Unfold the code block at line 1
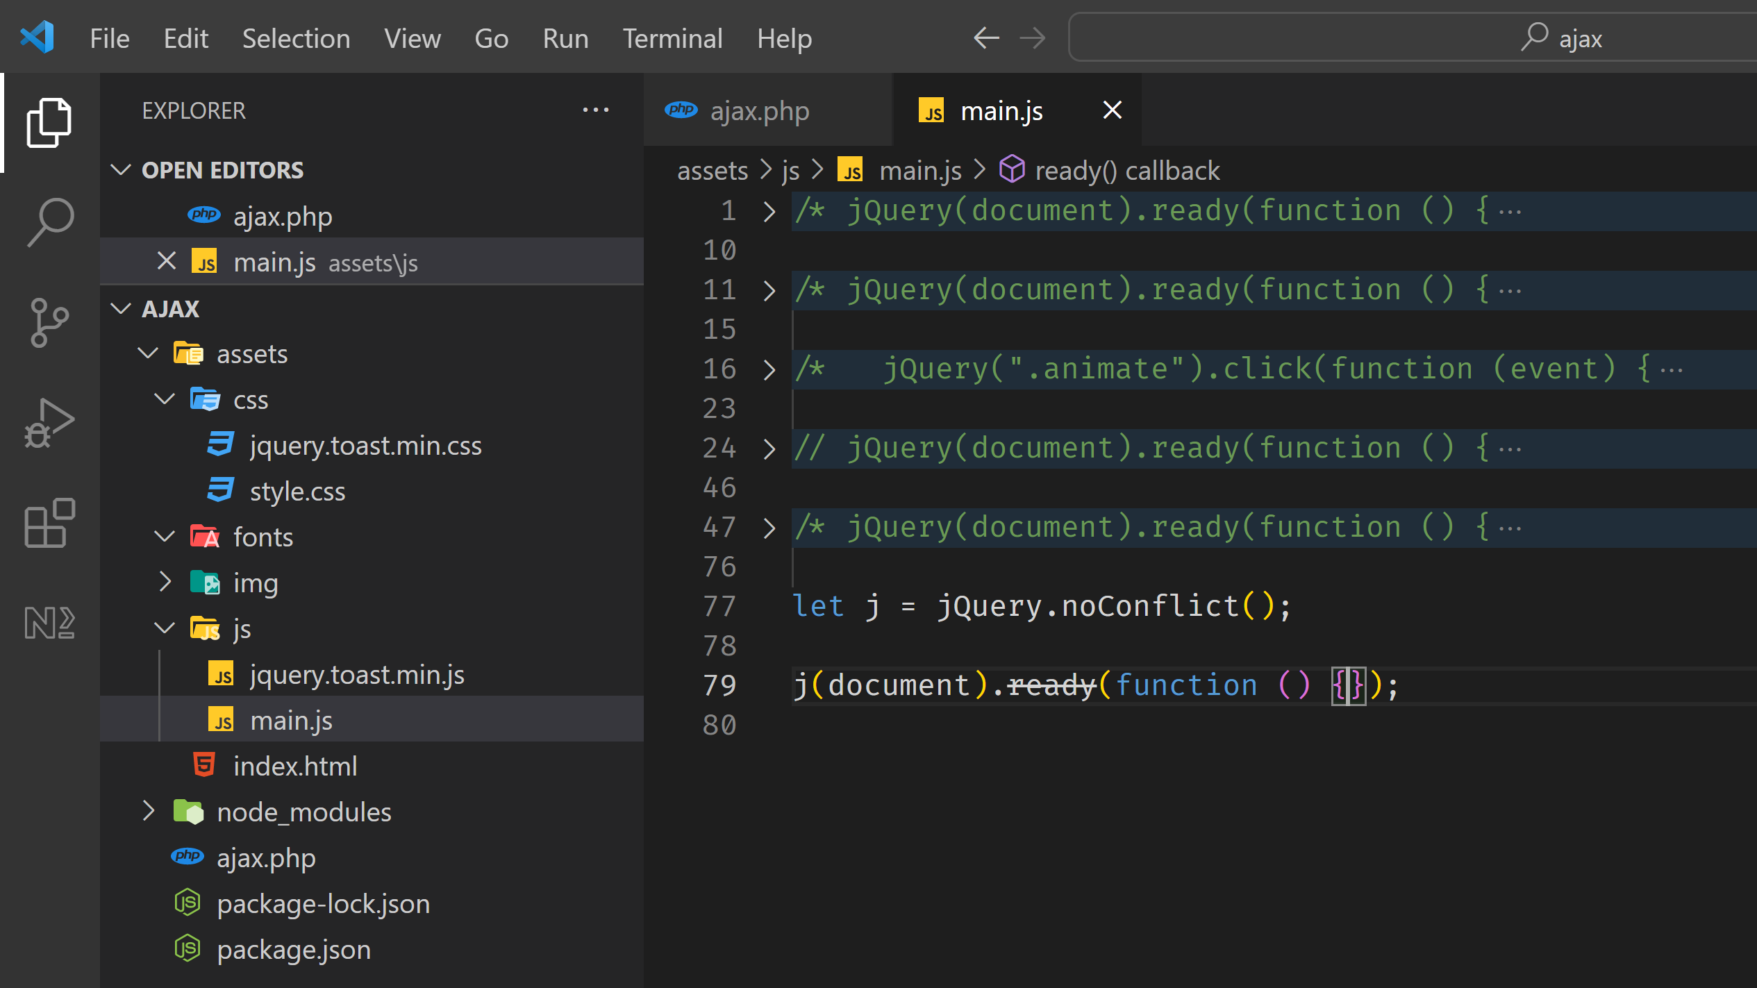Viewport: 1757px width, 988px height. [769, 211]
